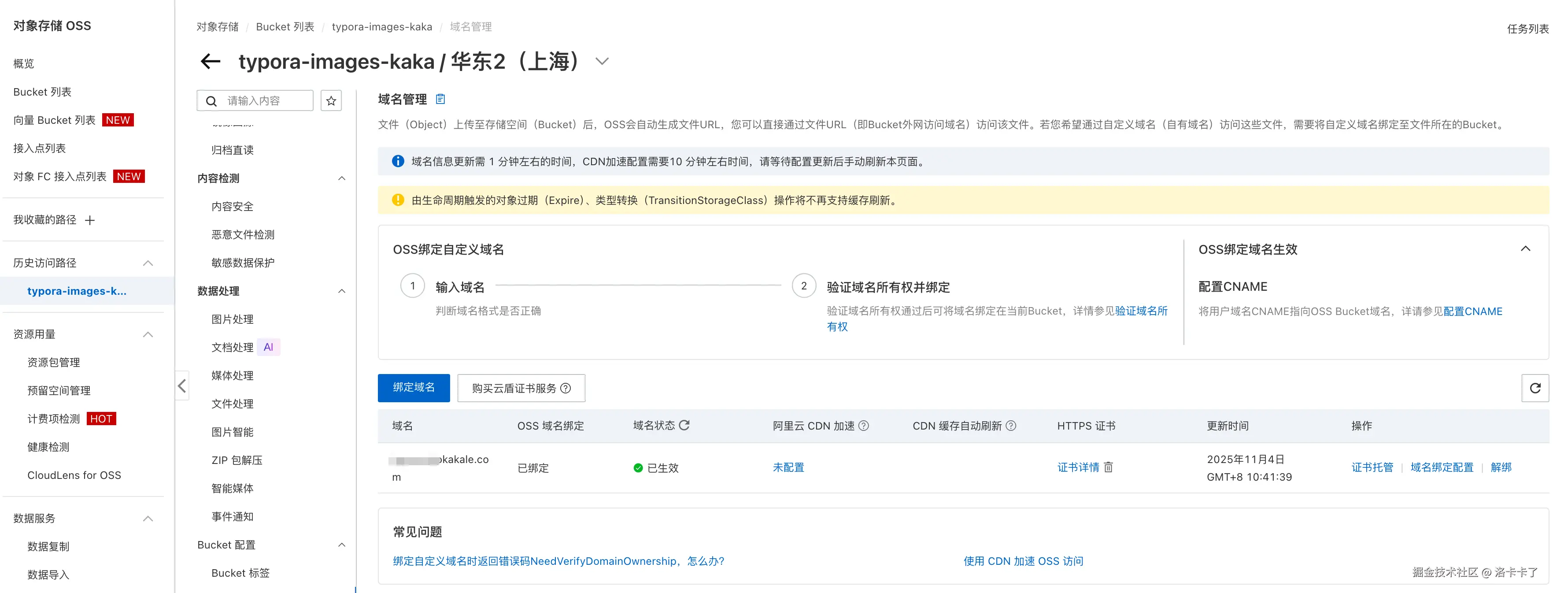This screenshot has width=1553, height=593.
Task: Collapse the side menu with left chevron
Action: pyautogui.click(x=181, y=386)
